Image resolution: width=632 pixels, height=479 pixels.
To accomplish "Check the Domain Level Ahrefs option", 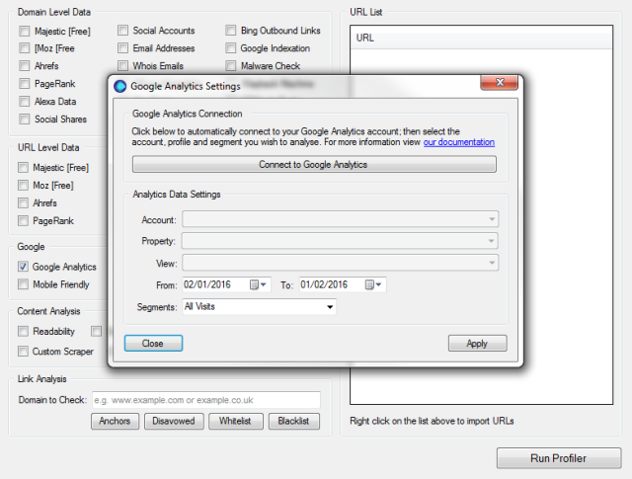I will 25,66.
